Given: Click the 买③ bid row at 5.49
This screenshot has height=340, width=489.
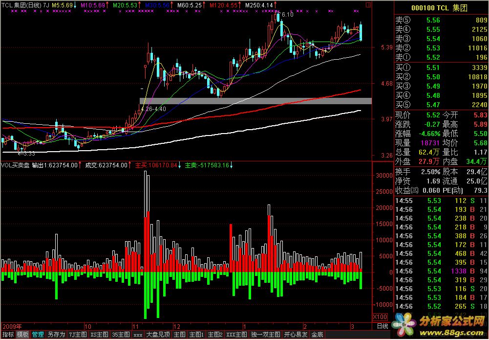Looking at the screenshot, I should pos(441,86).
